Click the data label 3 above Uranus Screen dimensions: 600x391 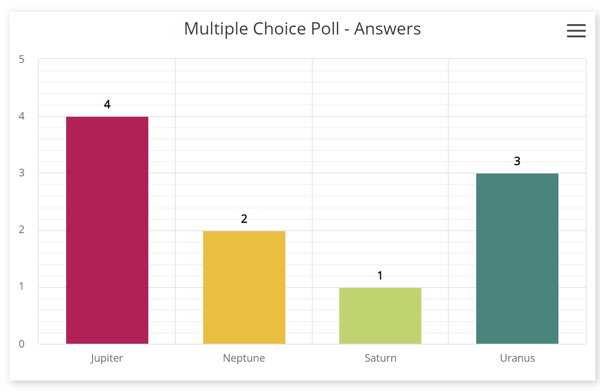517,161
